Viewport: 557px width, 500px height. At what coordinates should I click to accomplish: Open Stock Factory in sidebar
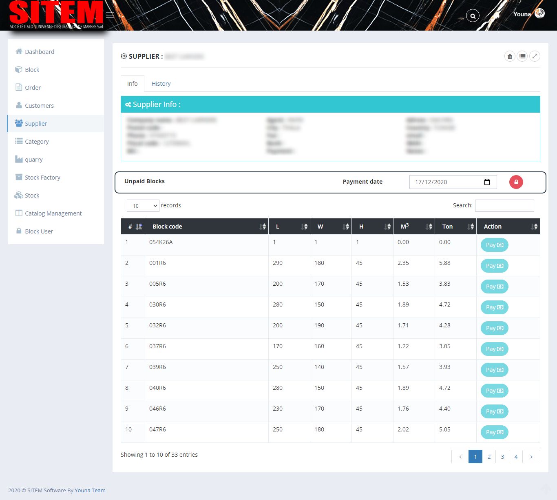click(42, 178)
